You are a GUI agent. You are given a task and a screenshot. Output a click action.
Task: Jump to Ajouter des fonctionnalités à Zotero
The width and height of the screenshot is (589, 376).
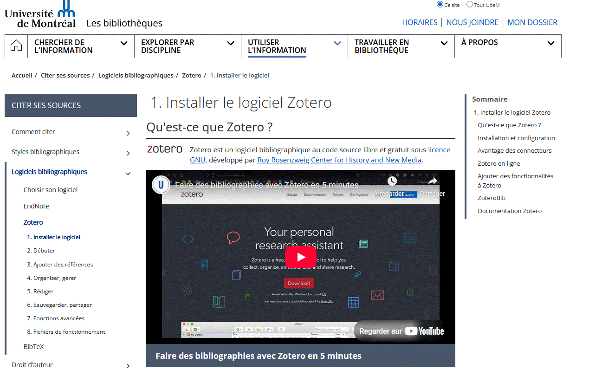tap(516, 181)
